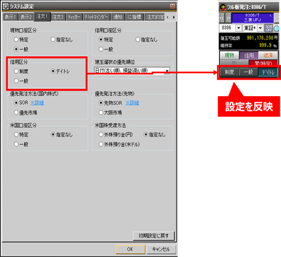Select 特定 radio under 現物口座区分
The image size is (281, 257).
pyautogui.click(x=16, y=39)
